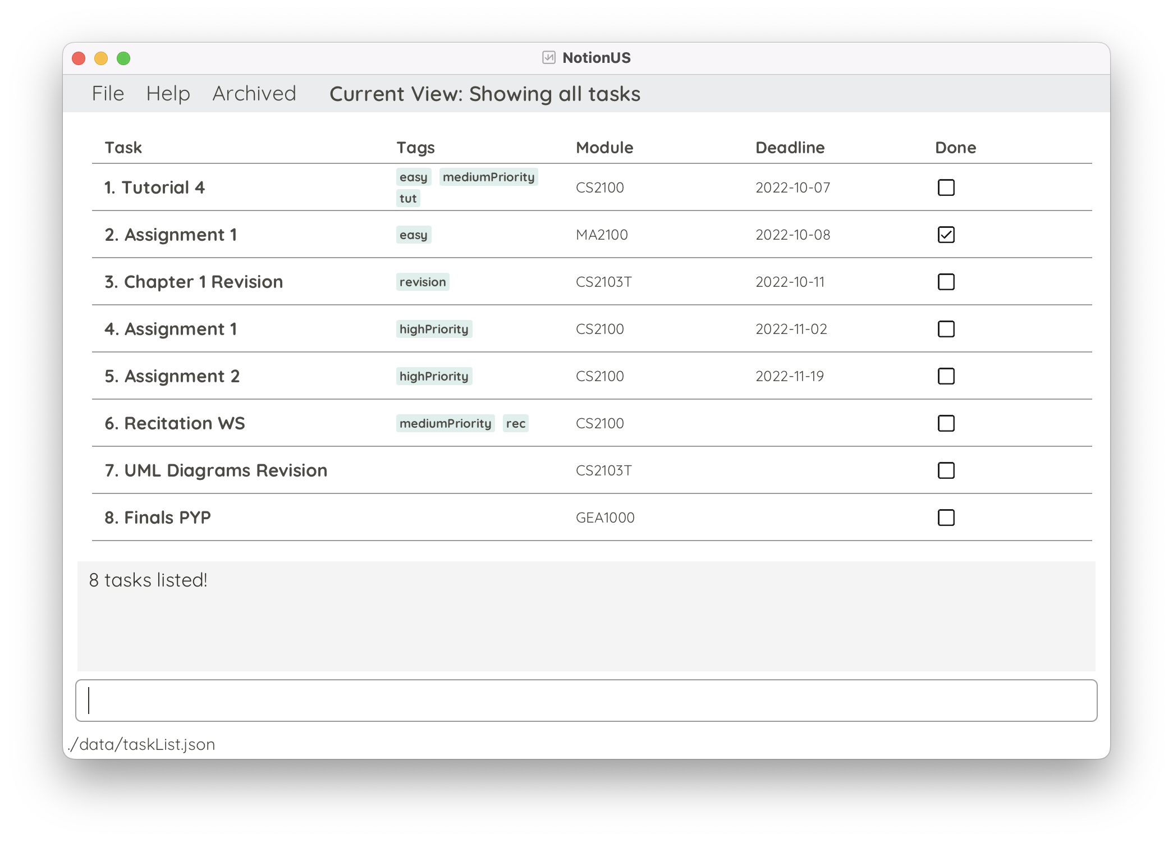This screenshot has height=842, width=1173.
Task: Click the tut tag on Tutorial 4
Action: (408, 198)
